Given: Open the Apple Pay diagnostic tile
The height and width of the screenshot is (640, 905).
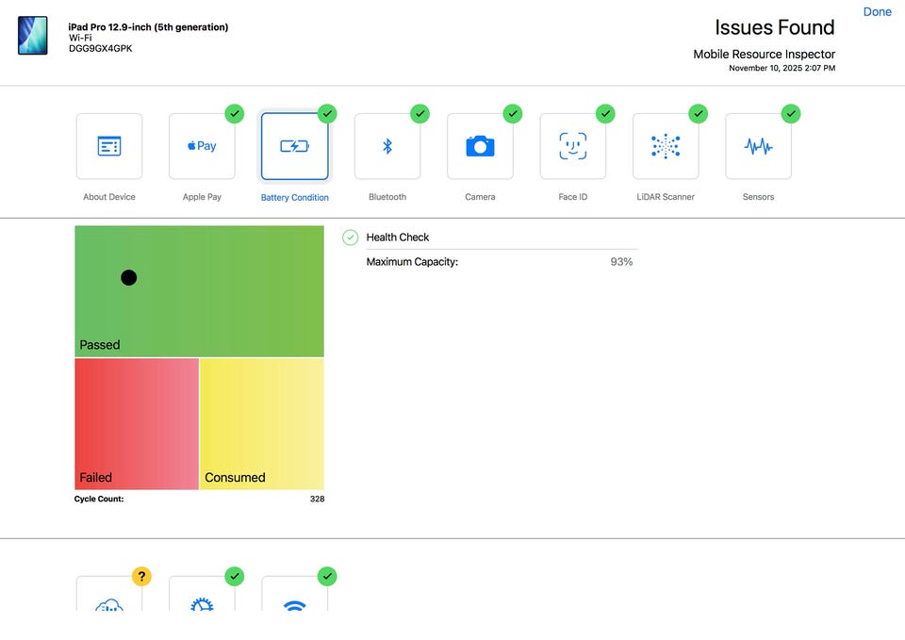Looking at the screenshot, I should pyautogui.click(x=202, y=147).
